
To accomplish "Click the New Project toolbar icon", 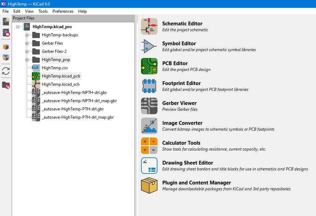I will [6, 22].
